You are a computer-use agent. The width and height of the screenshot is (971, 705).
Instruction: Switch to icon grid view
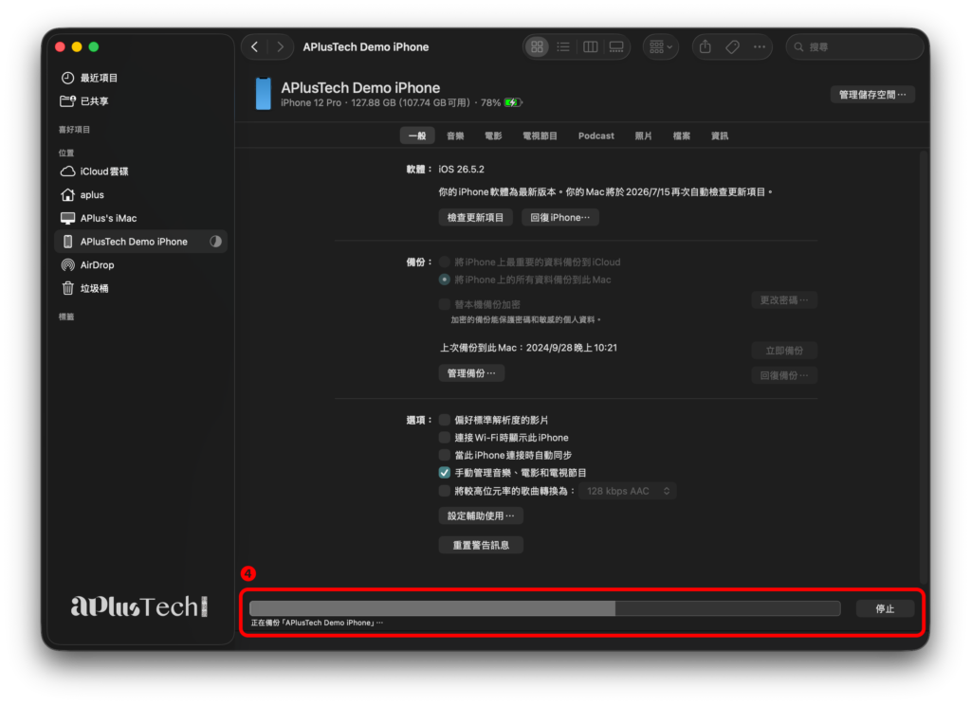pyautogui.click(x=537, y=47)
